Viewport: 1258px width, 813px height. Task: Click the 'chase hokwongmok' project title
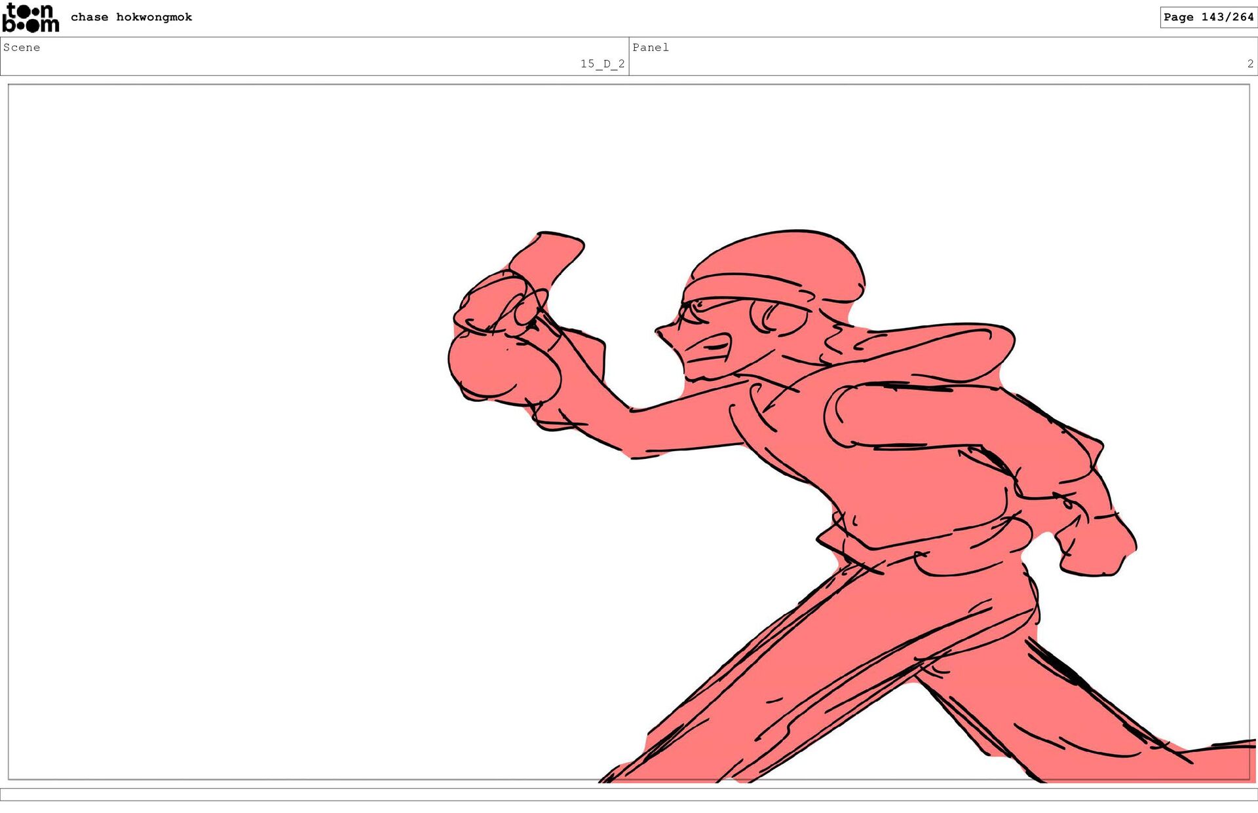tap(131, 17)
